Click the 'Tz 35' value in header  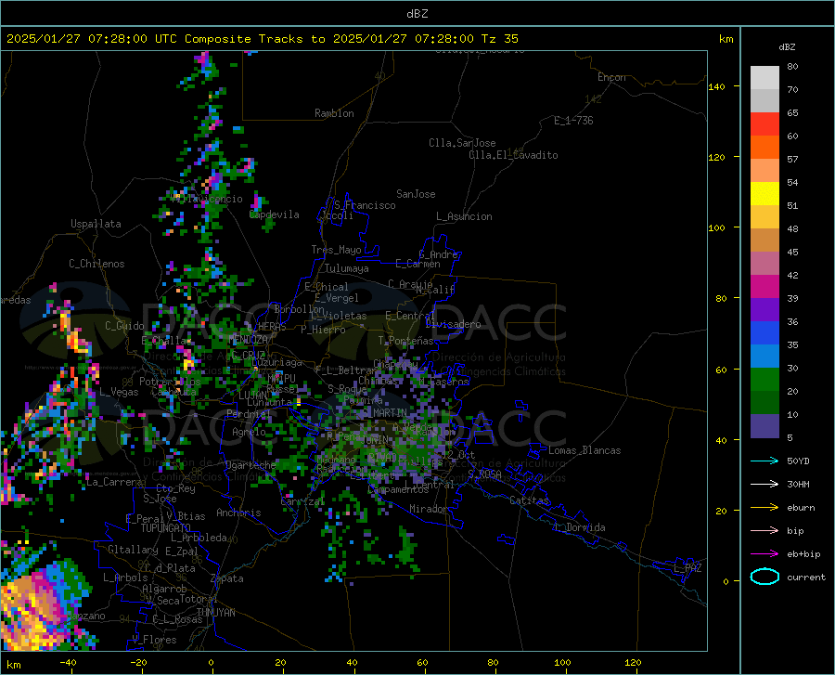499,39
